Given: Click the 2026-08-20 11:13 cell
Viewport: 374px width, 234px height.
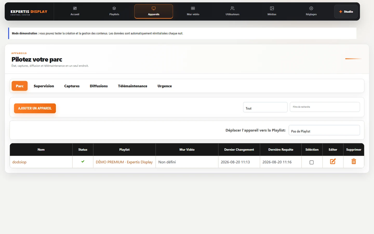Looking at the screenshot, I should tap(239, 162).
